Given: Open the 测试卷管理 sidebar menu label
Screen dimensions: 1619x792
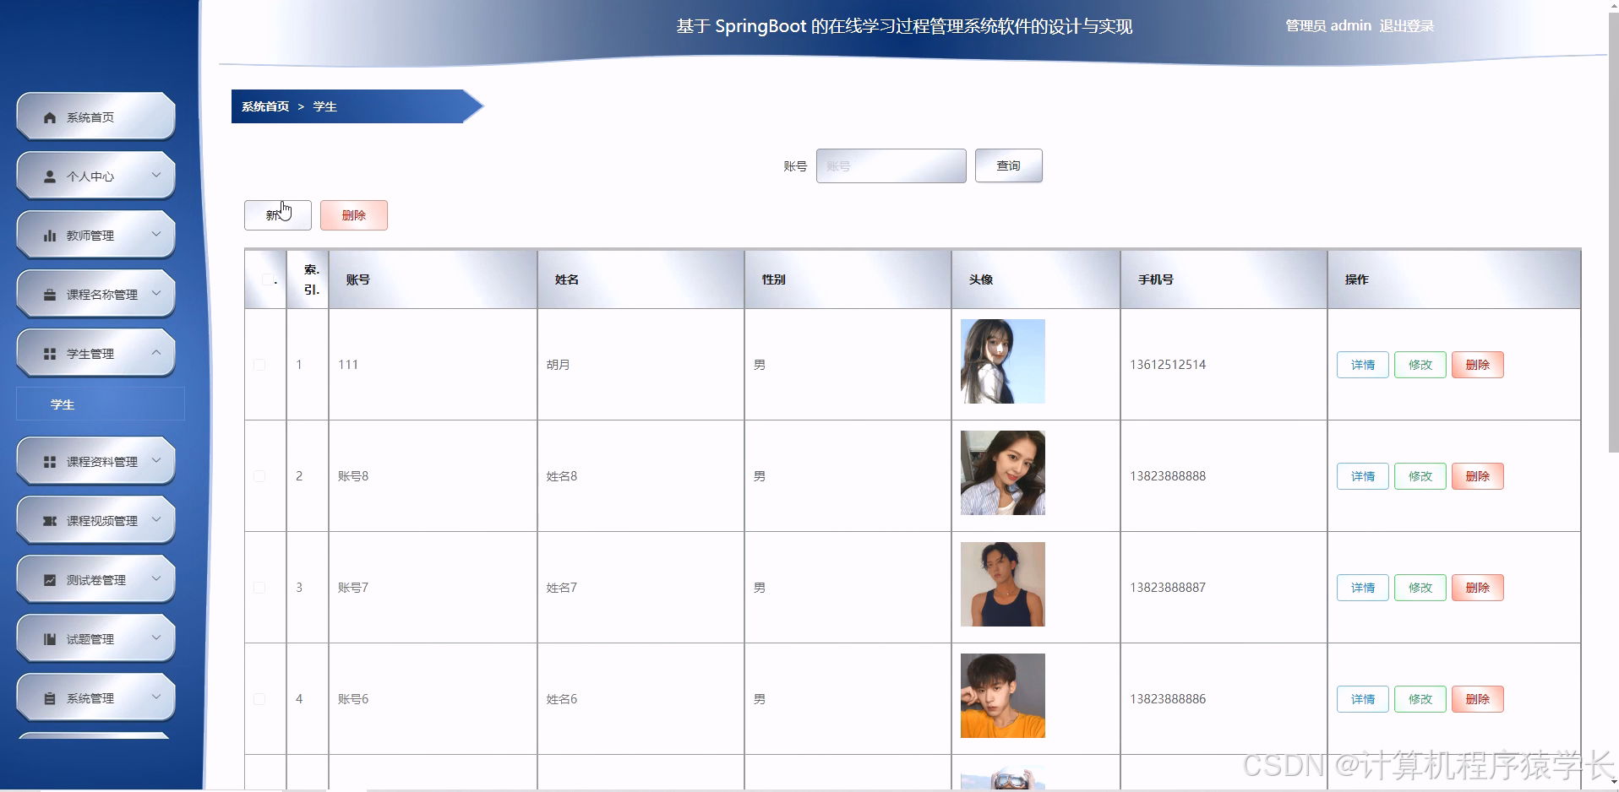Looking at the screenshot, I should tap(96, 580).
